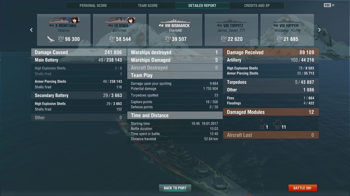Select the Detailed Report tab
350x196 pixels.
(202, 5)
